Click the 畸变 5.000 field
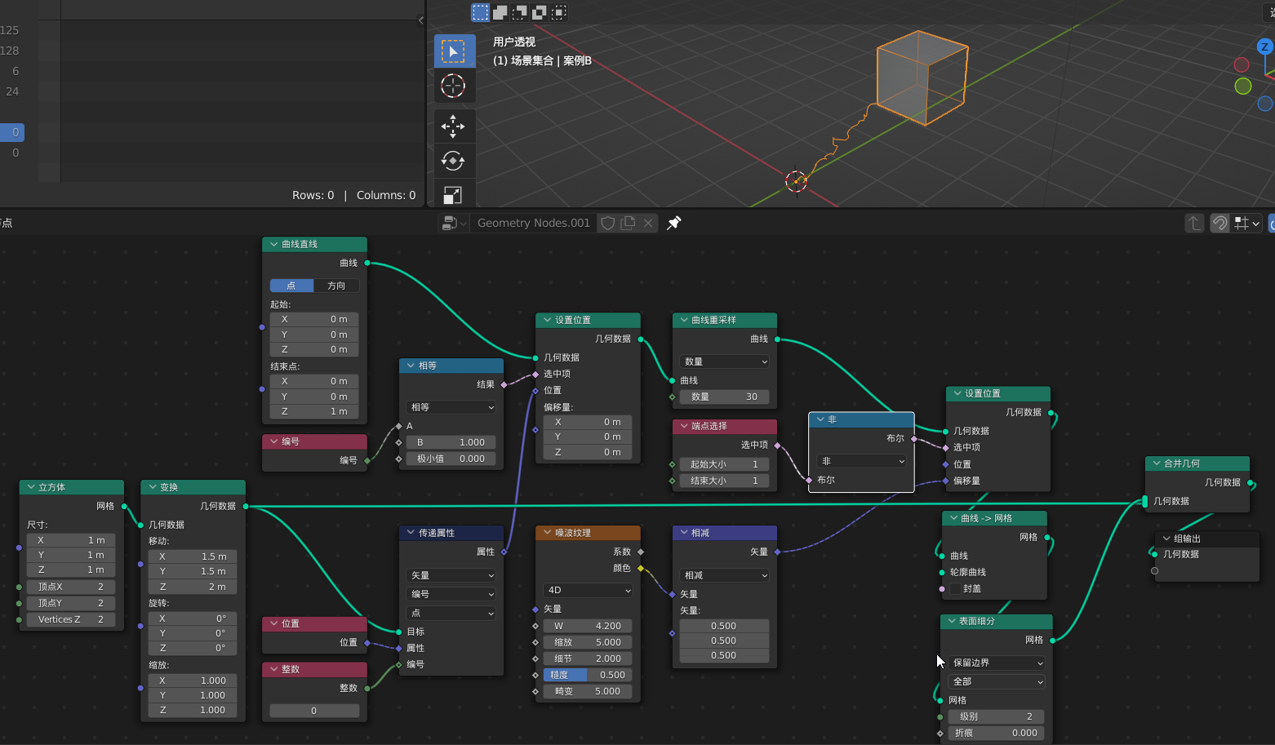Image resolution: width=1275 pixels, height=745 pixels. (x=588, y=691)
